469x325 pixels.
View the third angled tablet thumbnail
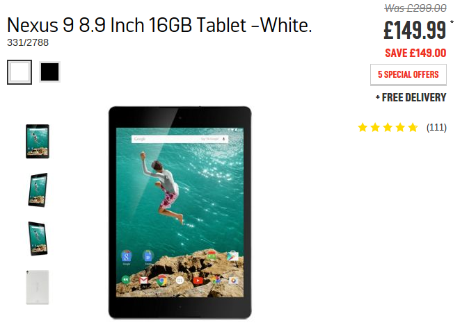point(38,238)
